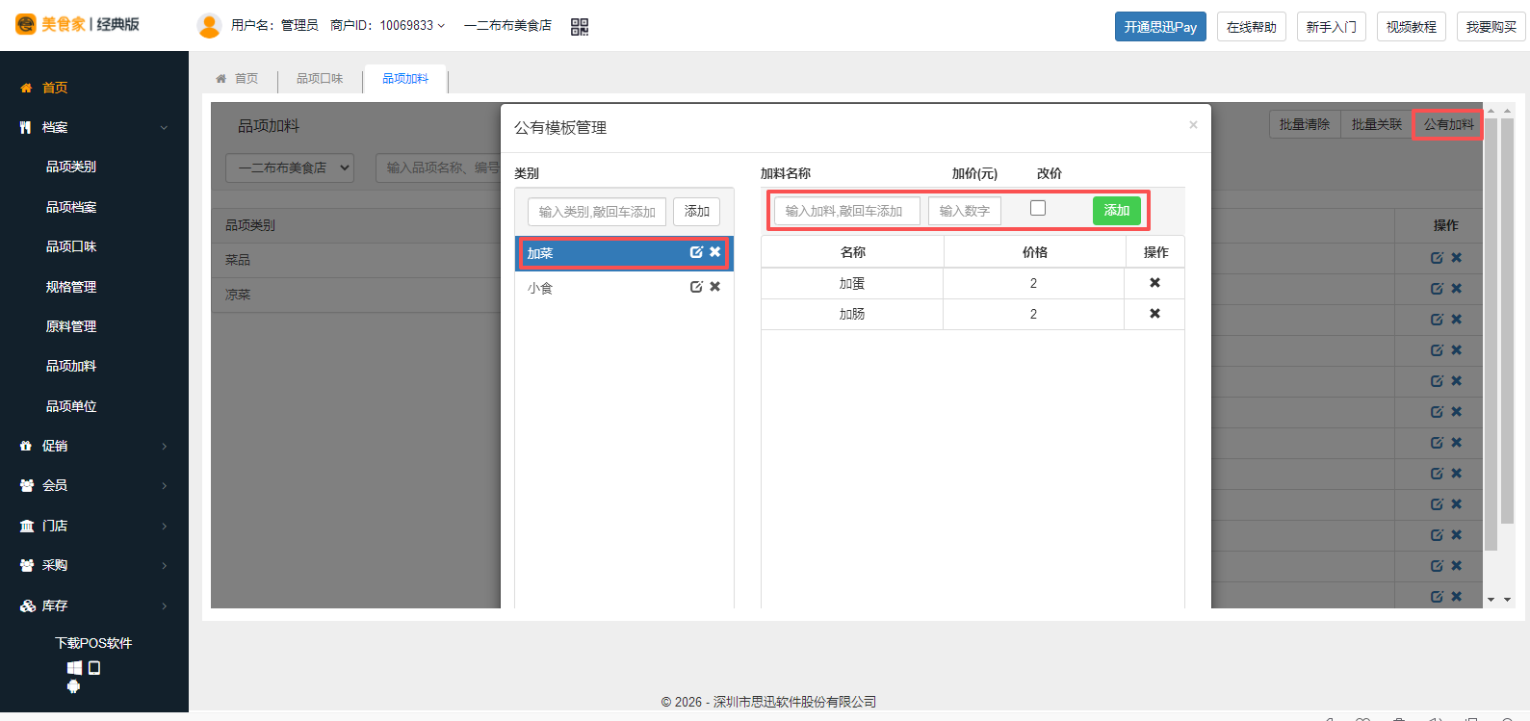Download the tablet POS software icon
The image size is (1530, 721).
(94, 667)
